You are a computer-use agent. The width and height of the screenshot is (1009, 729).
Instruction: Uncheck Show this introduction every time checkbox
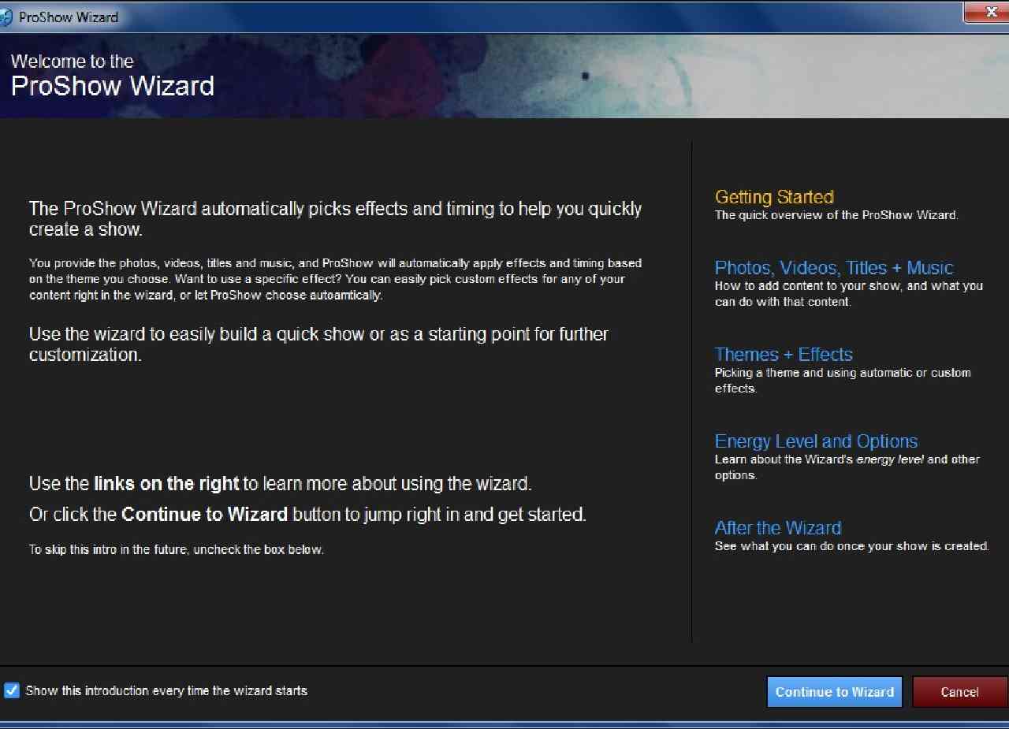coord(12,690)
